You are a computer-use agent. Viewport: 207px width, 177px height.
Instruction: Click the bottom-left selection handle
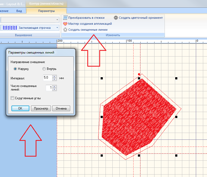(x=102, y=156)
